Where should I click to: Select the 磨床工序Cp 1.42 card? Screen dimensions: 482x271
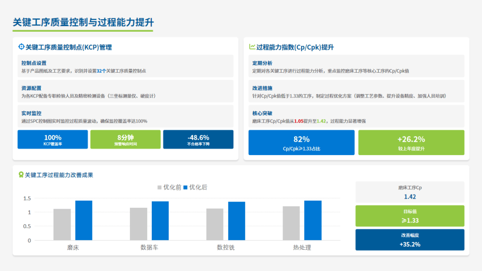pos(410,192)
